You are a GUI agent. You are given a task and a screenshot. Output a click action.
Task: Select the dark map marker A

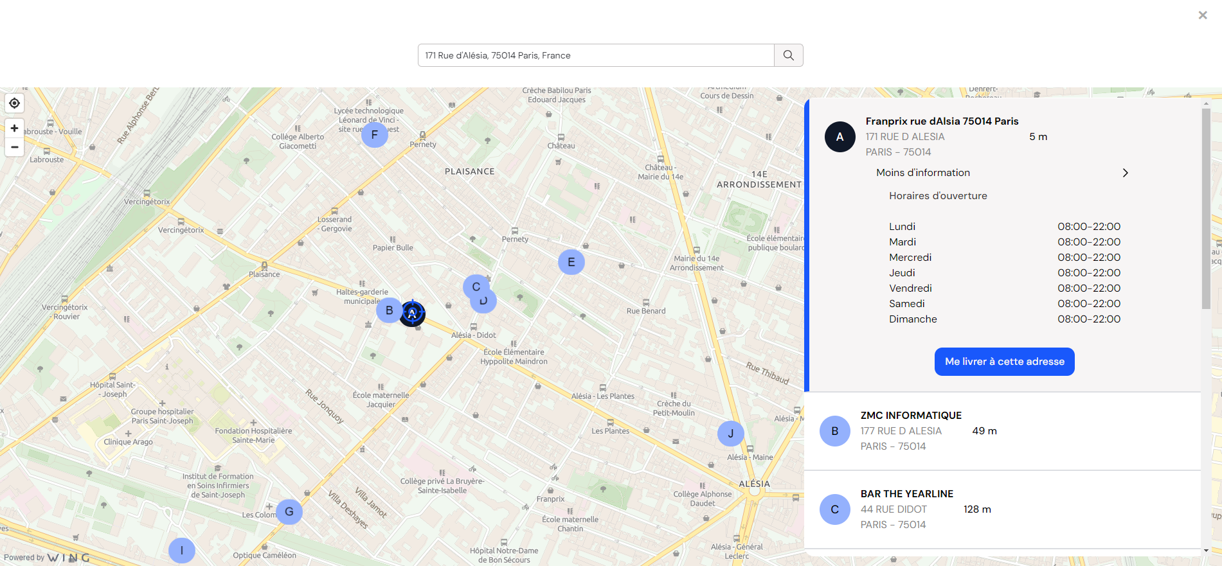tap(413, 314)
